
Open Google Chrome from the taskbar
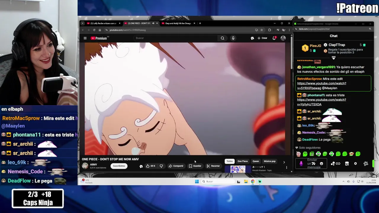(253, 182)
